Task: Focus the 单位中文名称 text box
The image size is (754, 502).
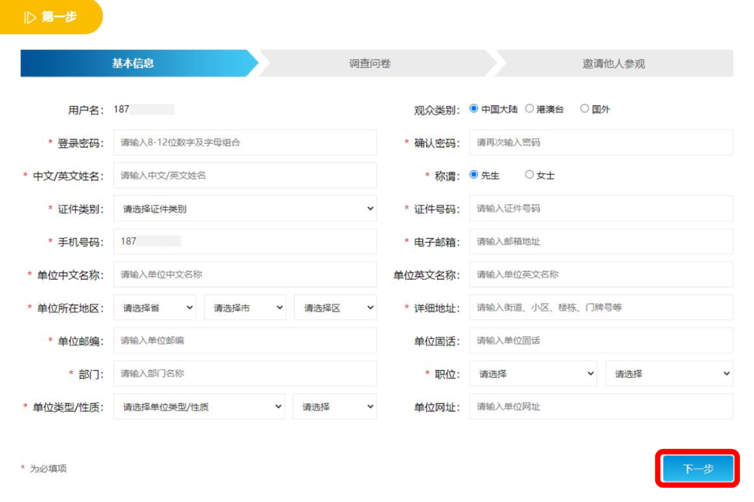Action: [244, 275]
